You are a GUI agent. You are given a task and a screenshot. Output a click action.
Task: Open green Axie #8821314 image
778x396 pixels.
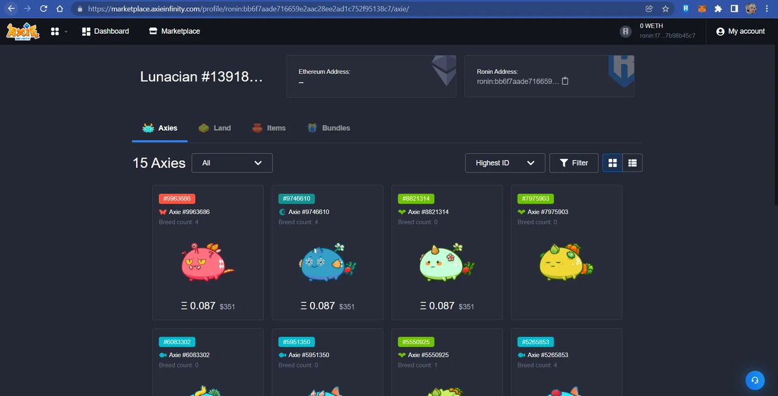(x=446, y=261)
